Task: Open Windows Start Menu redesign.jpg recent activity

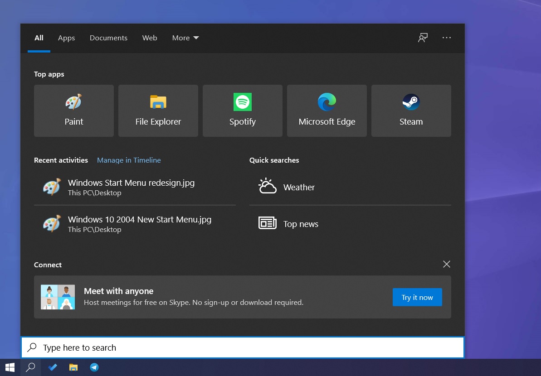Action: pyautogui.click(x=131, y=183)
